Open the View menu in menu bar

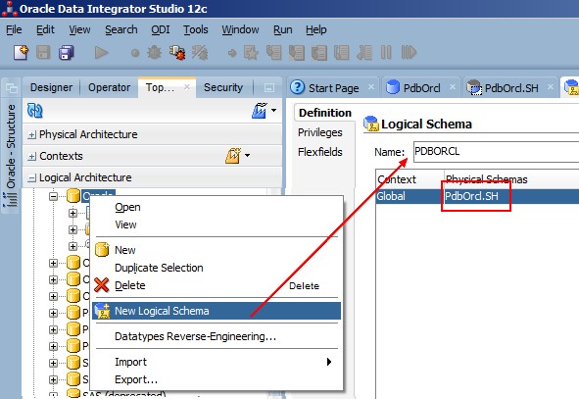click(79, 29)
